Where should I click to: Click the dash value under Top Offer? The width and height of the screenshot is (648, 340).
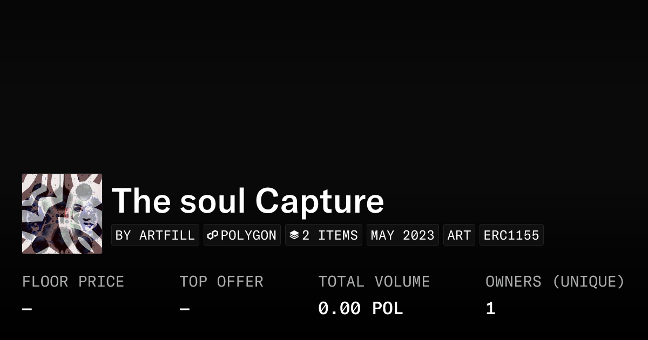click(185, 309)
